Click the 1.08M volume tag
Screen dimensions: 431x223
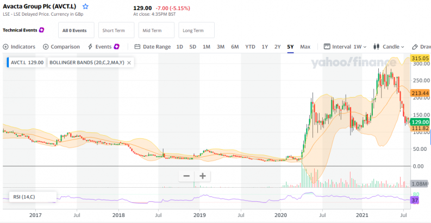pos(420,184)
